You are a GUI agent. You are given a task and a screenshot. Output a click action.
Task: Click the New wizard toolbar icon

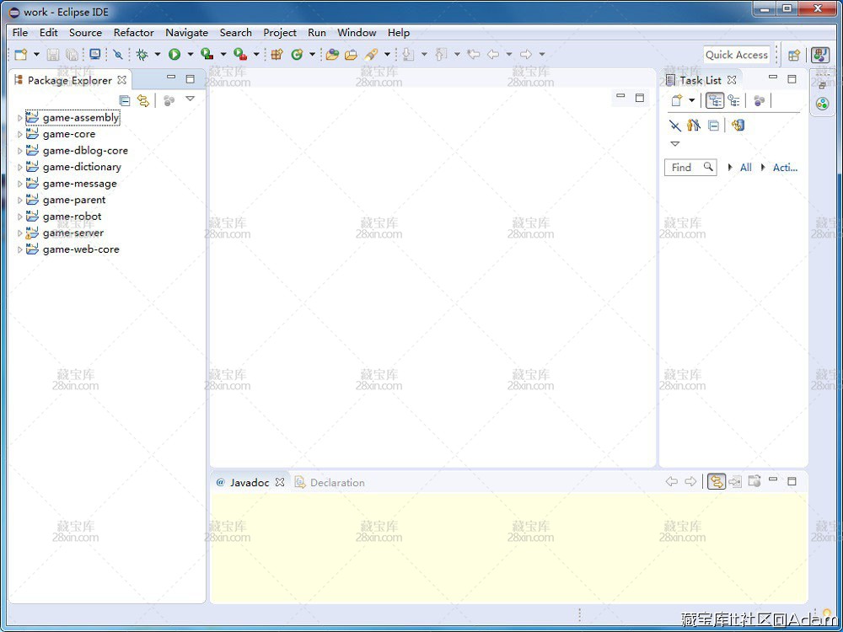coord(21,54)
